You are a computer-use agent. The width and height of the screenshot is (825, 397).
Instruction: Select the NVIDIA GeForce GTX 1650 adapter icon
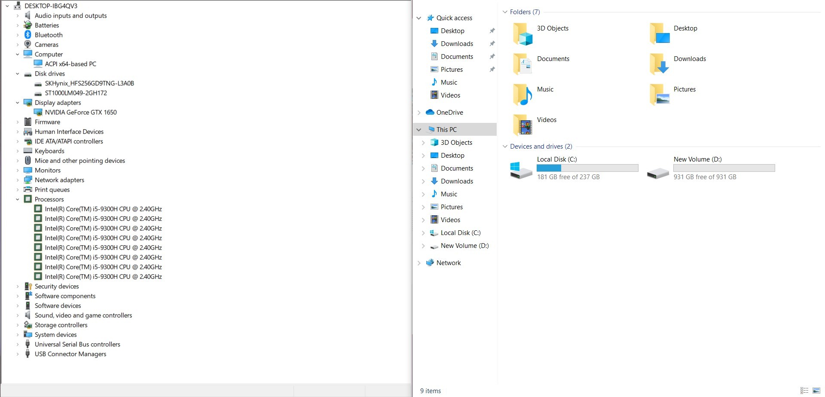pos(39,112)
